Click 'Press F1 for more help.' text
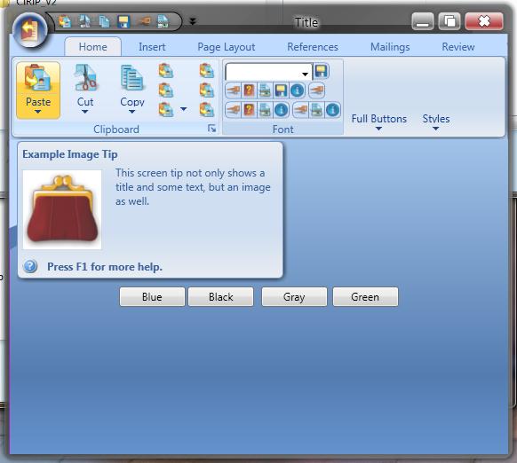This screenshot has width=517, height=463. click(105, 266)
